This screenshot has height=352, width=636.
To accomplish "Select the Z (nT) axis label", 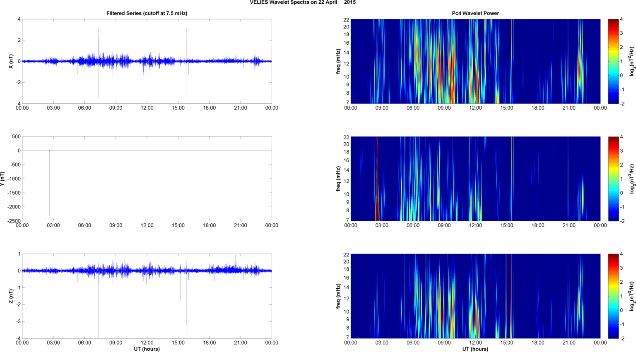I will (11, 296).
